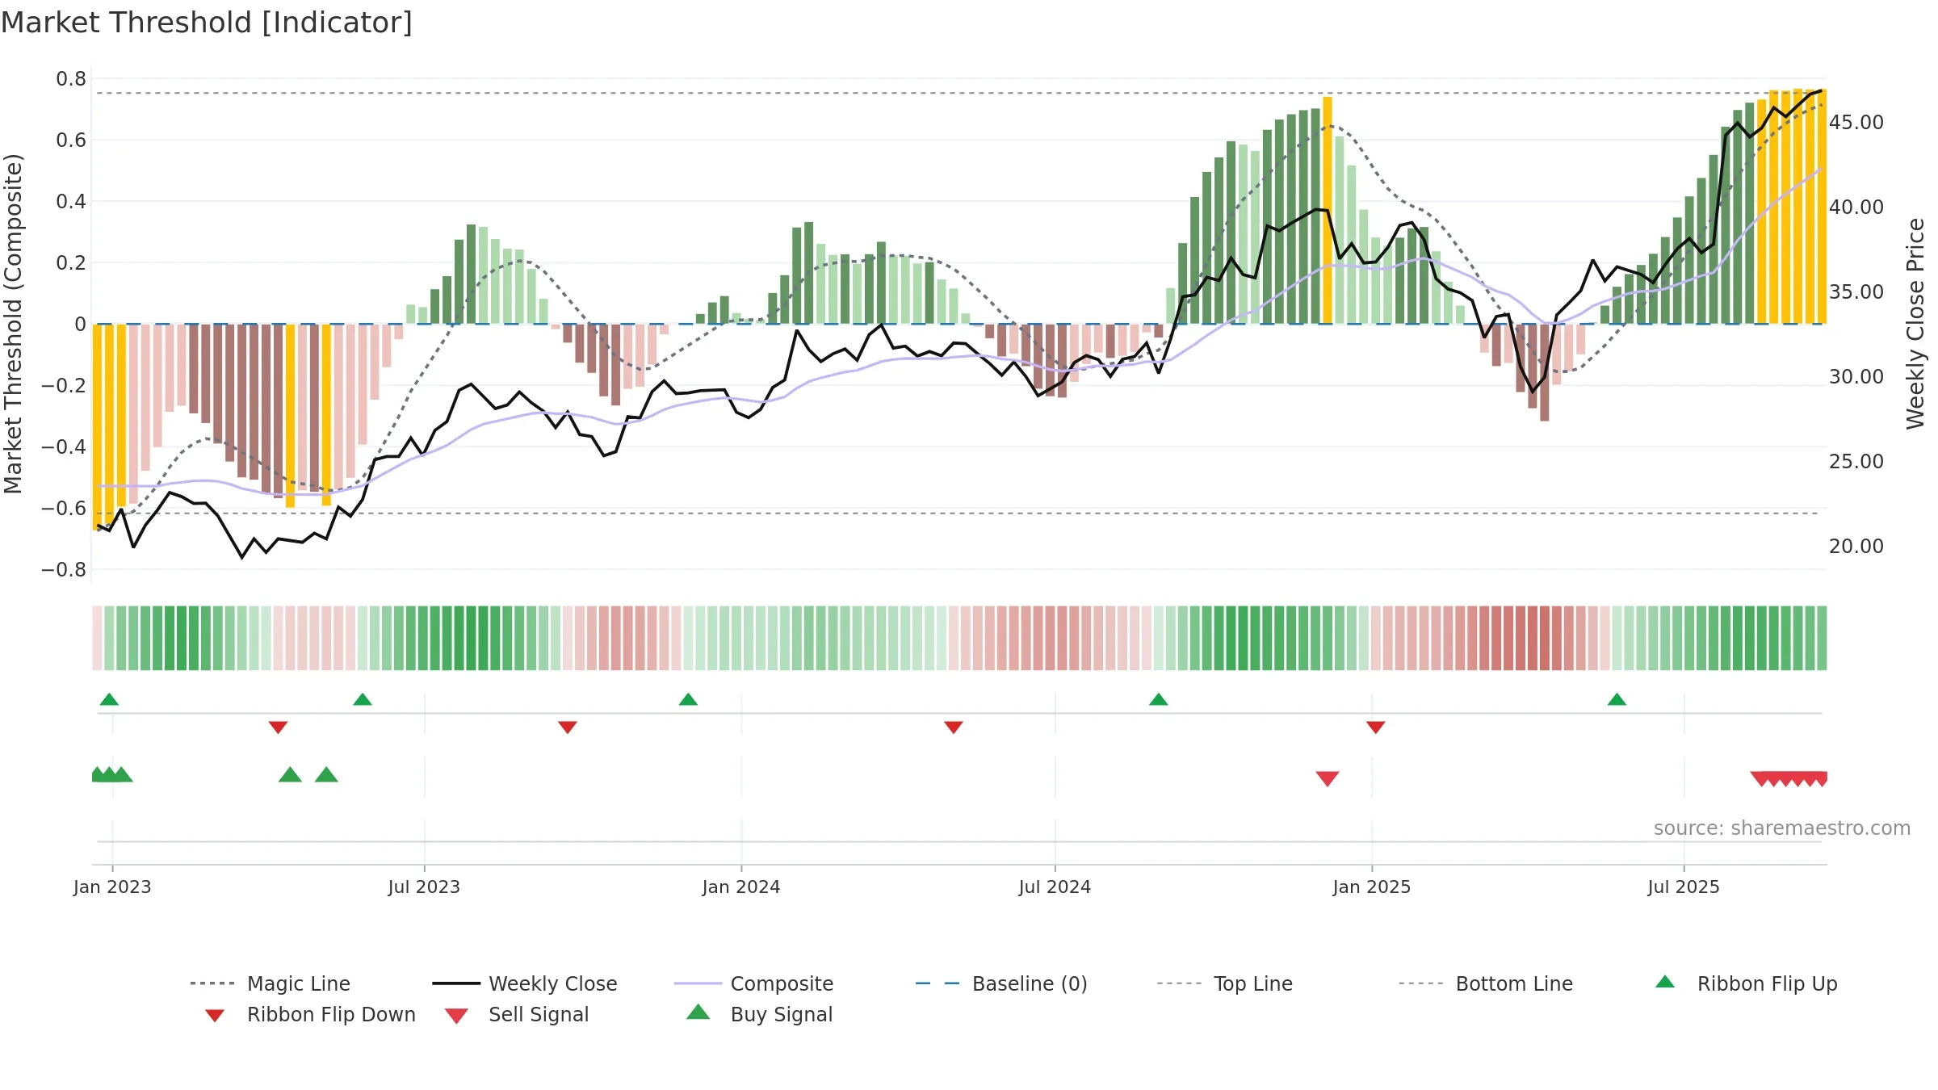Screen dimensions: 1938x1090
Task: Click the ribbon flip down marker in Sep 2023
Action: click(x=568, y=727)
